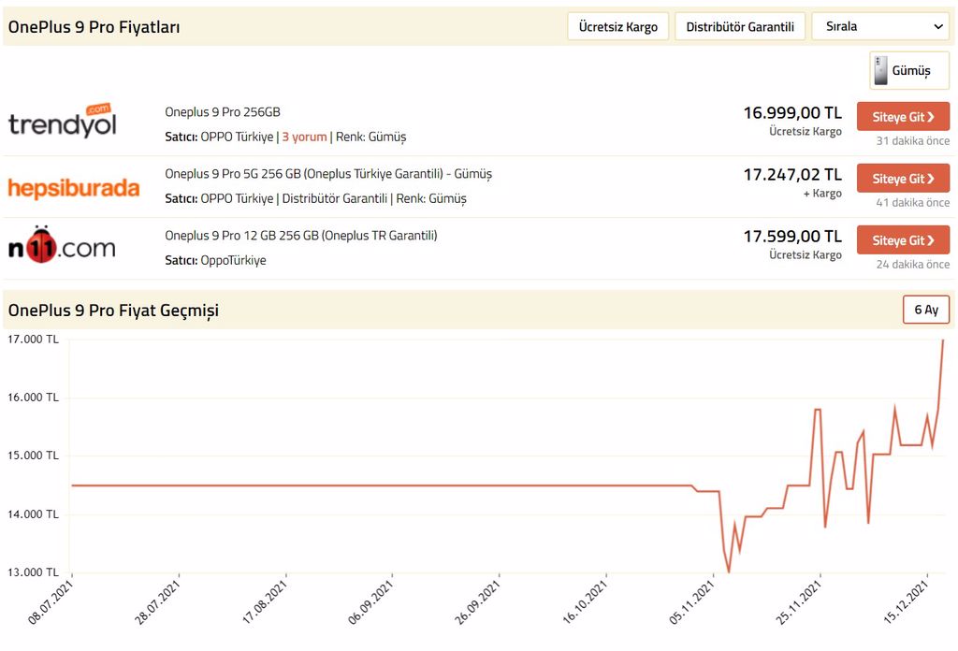Click the 15.000 TL axis label

tap(33, 456)
